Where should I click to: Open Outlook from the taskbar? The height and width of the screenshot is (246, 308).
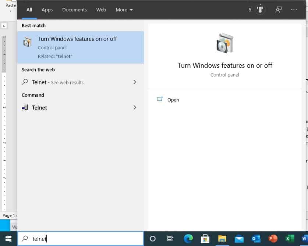(256, 239)
